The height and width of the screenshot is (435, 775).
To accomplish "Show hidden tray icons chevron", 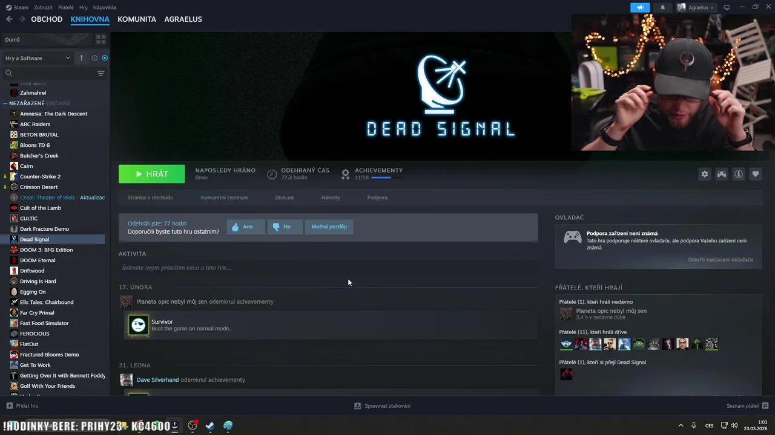I will [681, 425].
